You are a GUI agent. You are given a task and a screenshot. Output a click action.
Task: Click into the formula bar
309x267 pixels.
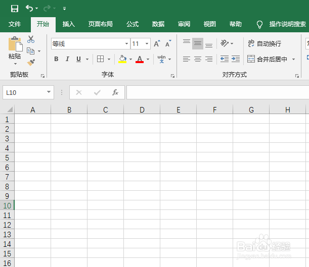coord(218,92)
